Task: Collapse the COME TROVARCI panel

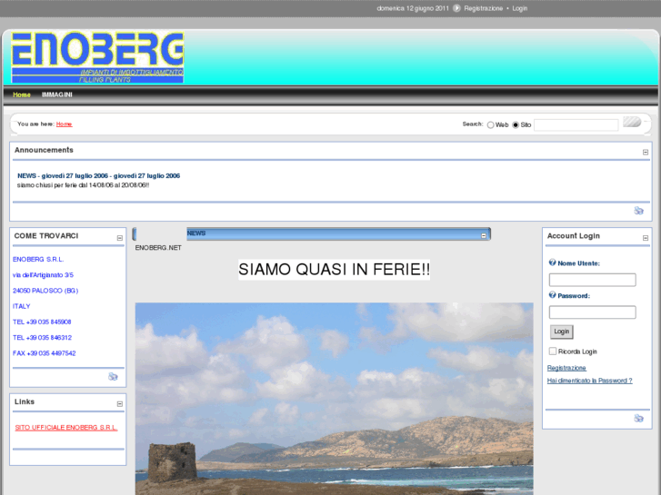Action: [120, 238]
